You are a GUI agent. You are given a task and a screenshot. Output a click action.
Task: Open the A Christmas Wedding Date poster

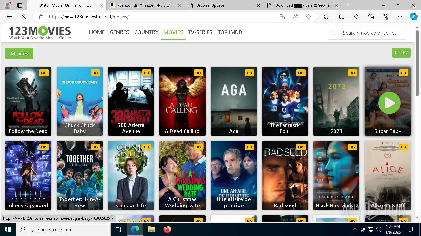tap(182, 175)
